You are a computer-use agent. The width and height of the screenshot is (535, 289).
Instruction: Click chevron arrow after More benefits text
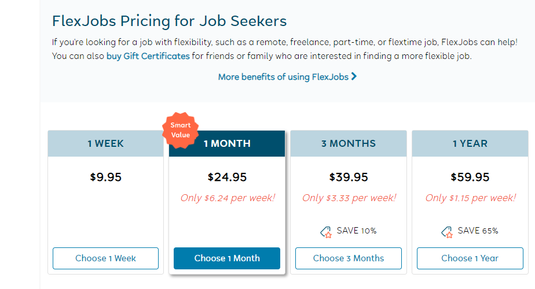(354, 76)
